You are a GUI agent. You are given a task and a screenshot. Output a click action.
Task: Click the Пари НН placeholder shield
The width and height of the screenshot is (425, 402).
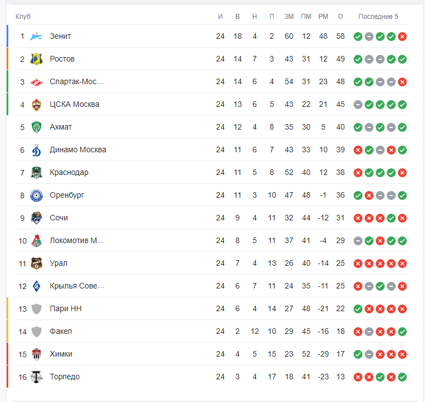37,309
